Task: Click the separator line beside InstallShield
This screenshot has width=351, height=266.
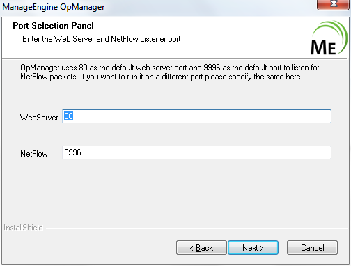Action: point(196,228)
